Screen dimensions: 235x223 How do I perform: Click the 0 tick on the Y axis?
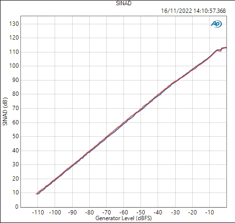17,207
